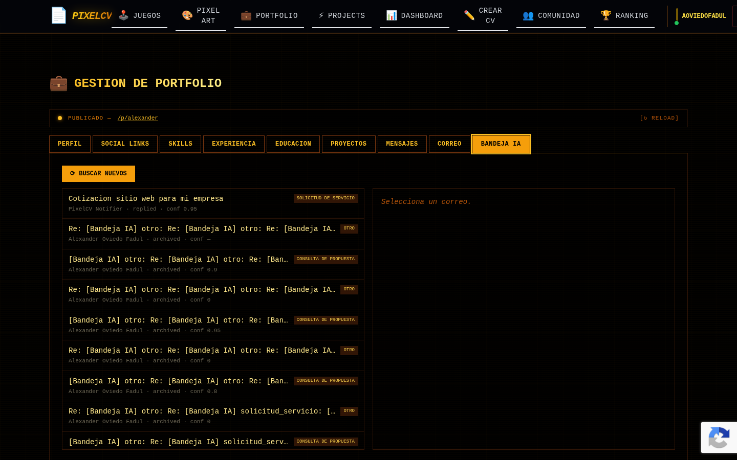
Task: Open the Experiencia tab
Action: coord(234,144)
